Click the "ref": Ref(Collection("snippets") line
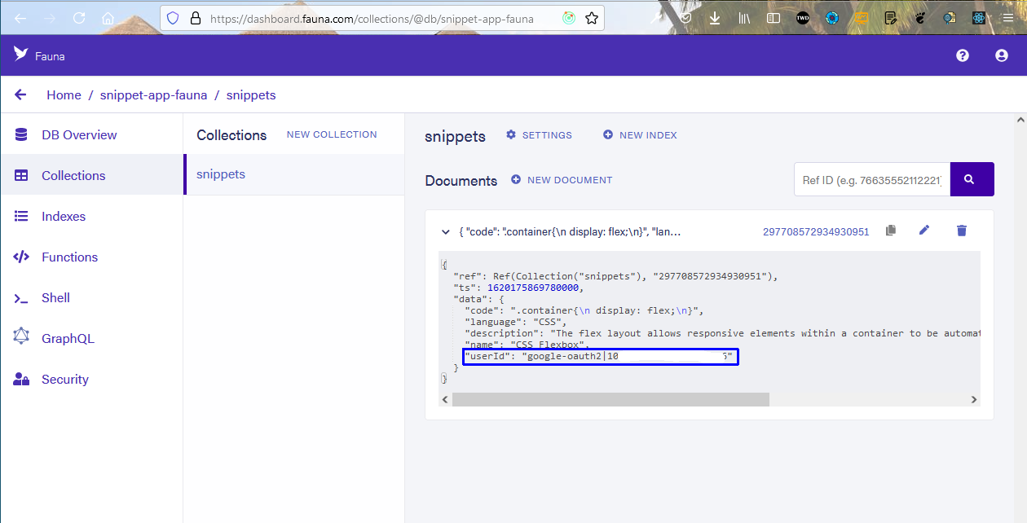Screen dimensions: 1027x523 click(x=615, y=276)
